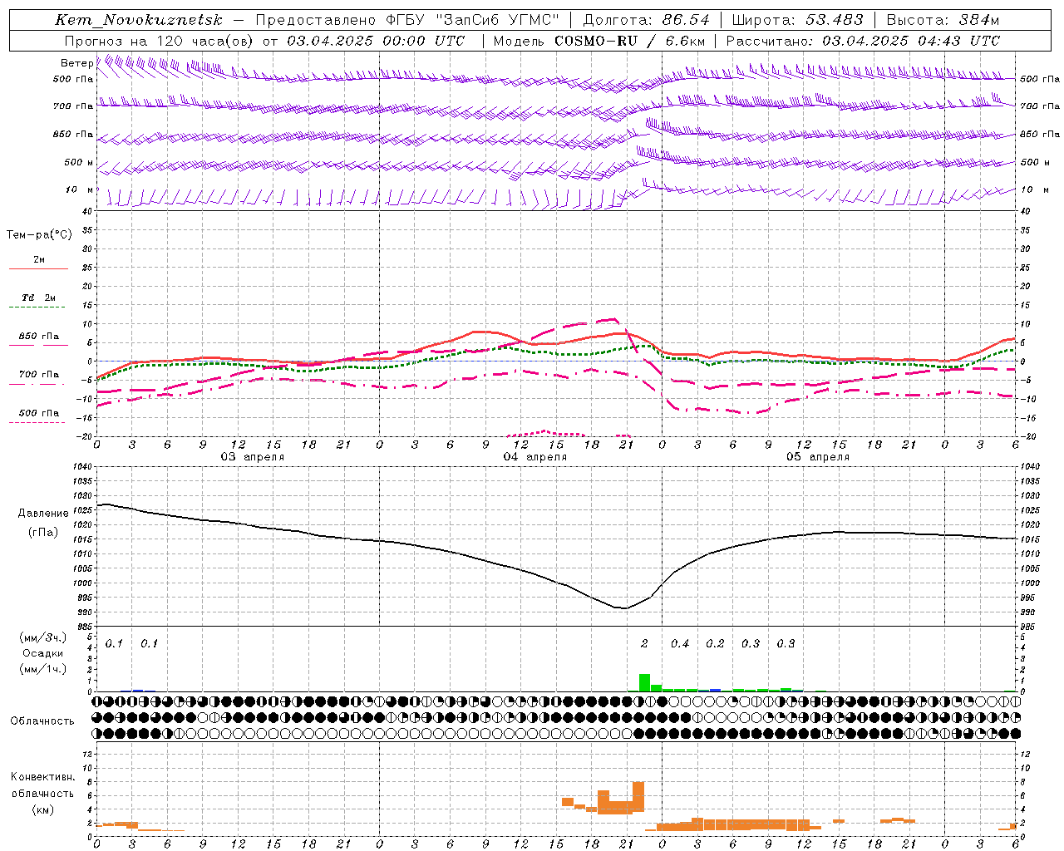
Task: Click the '500 м' wind level label on the left
Action: click(x=79, y=162)
